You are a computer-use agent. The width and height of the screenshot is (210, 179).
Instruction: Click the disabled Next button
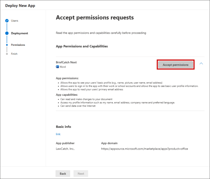(x=81, y=173)
